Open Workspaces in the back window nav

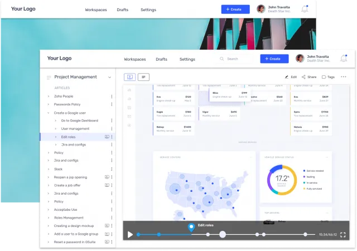pos(96,10)
